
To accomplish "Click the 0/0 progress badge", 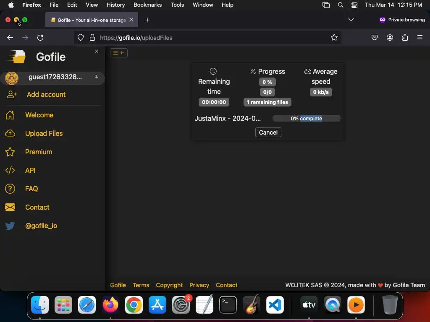I will (267, 92).
